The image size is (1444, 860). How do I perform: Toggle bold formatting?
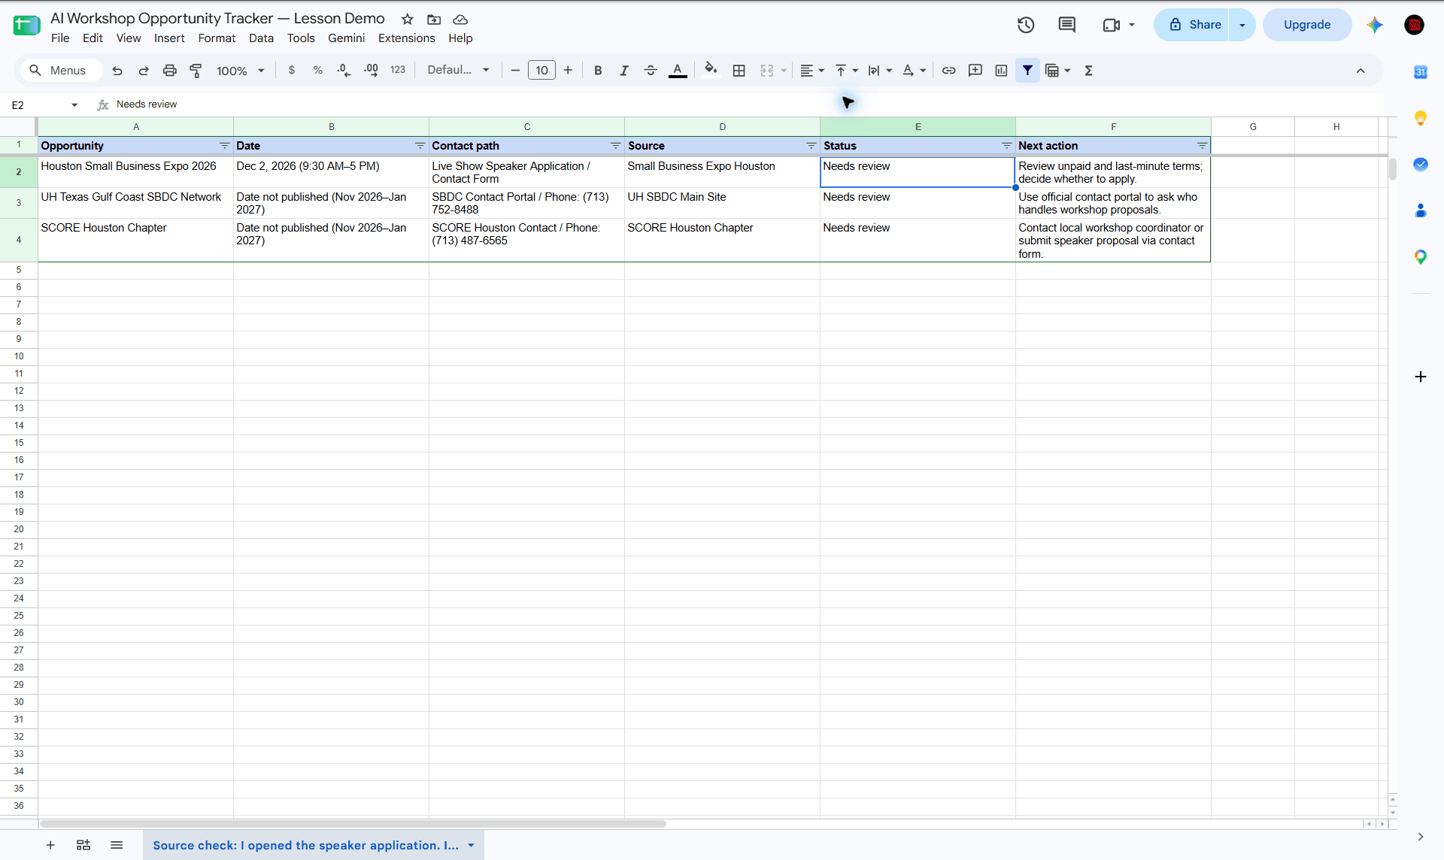click(598, 71)
